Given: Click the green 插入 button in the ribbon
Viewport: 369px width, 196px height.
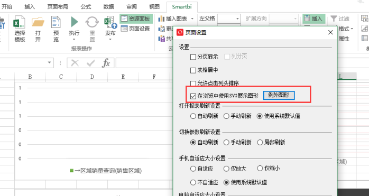Looking at the screenshot, I should pos(314,18).
